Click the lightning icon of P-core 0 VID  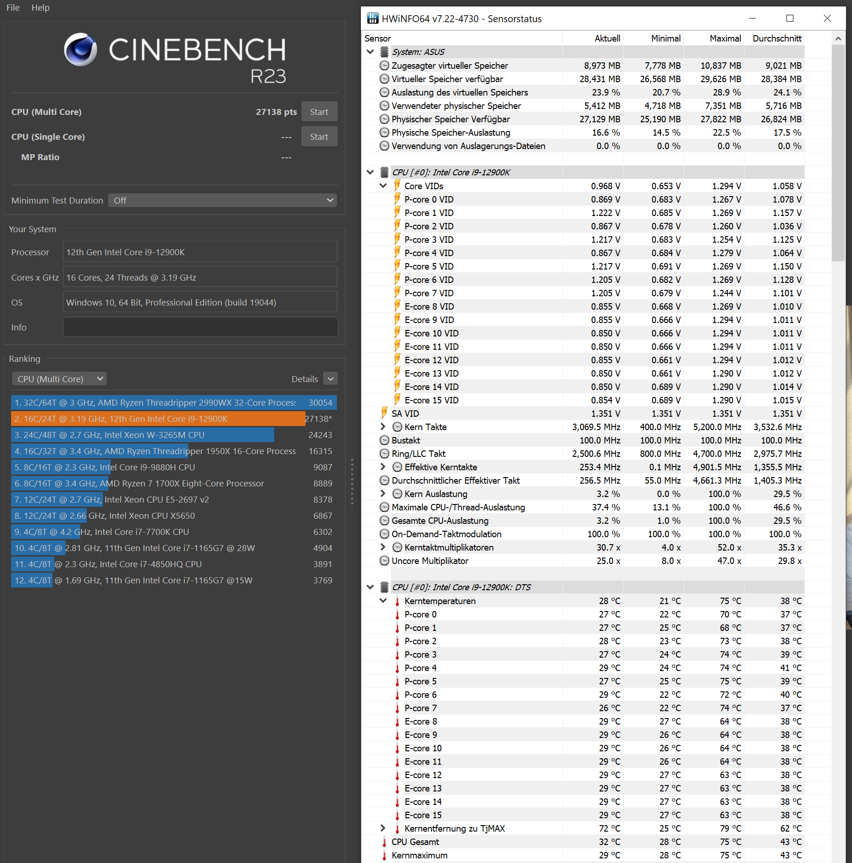[x=397, y=199]
